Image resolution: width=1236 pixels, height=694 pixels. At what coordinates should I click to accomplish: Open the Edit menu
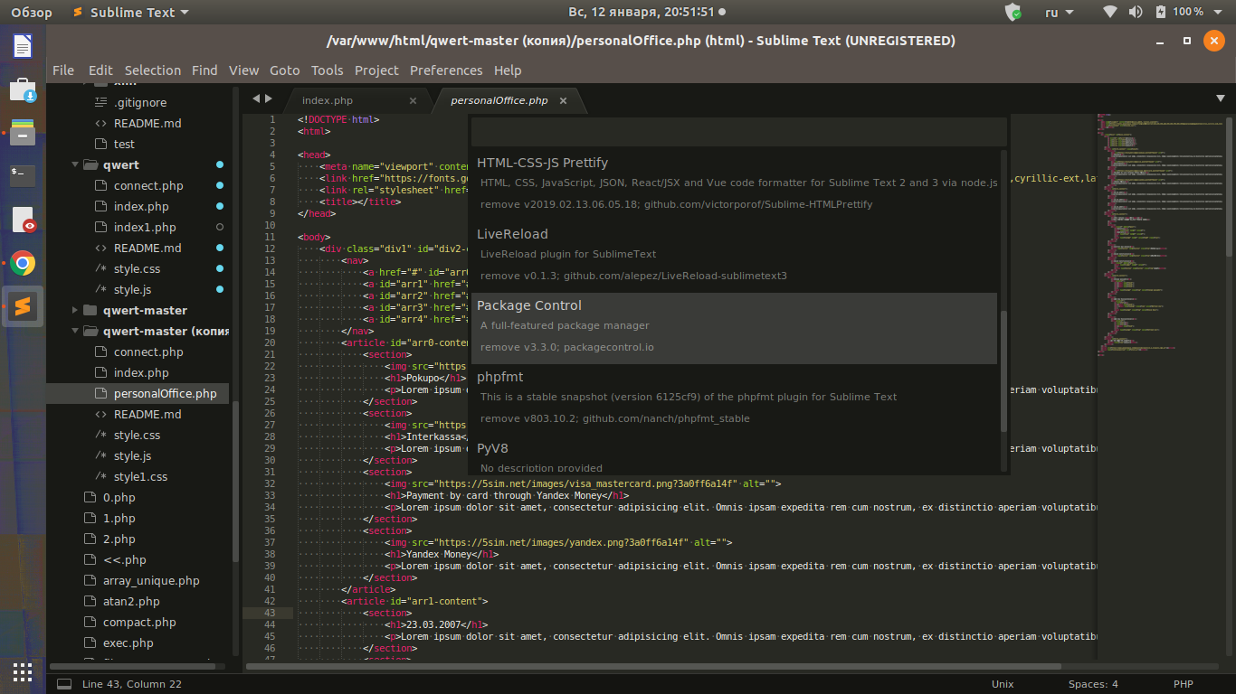pyautogui.click(x=100, y=70)
